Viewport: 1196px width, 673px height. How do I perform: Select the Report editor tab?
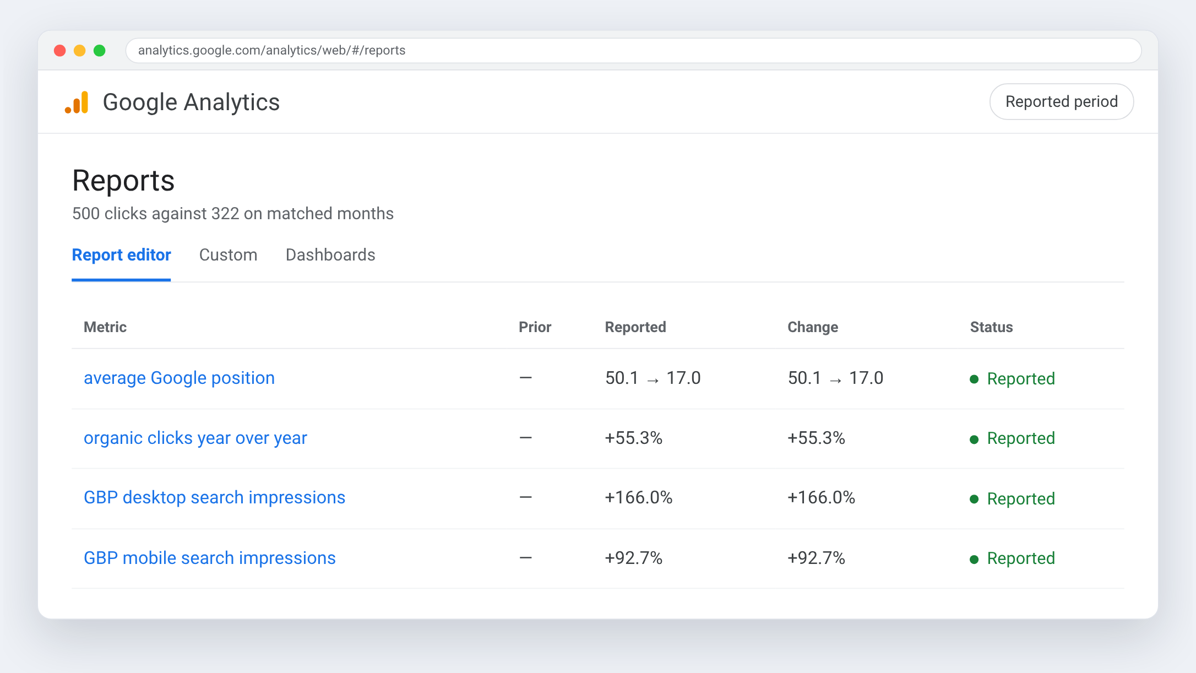(121, 255)
